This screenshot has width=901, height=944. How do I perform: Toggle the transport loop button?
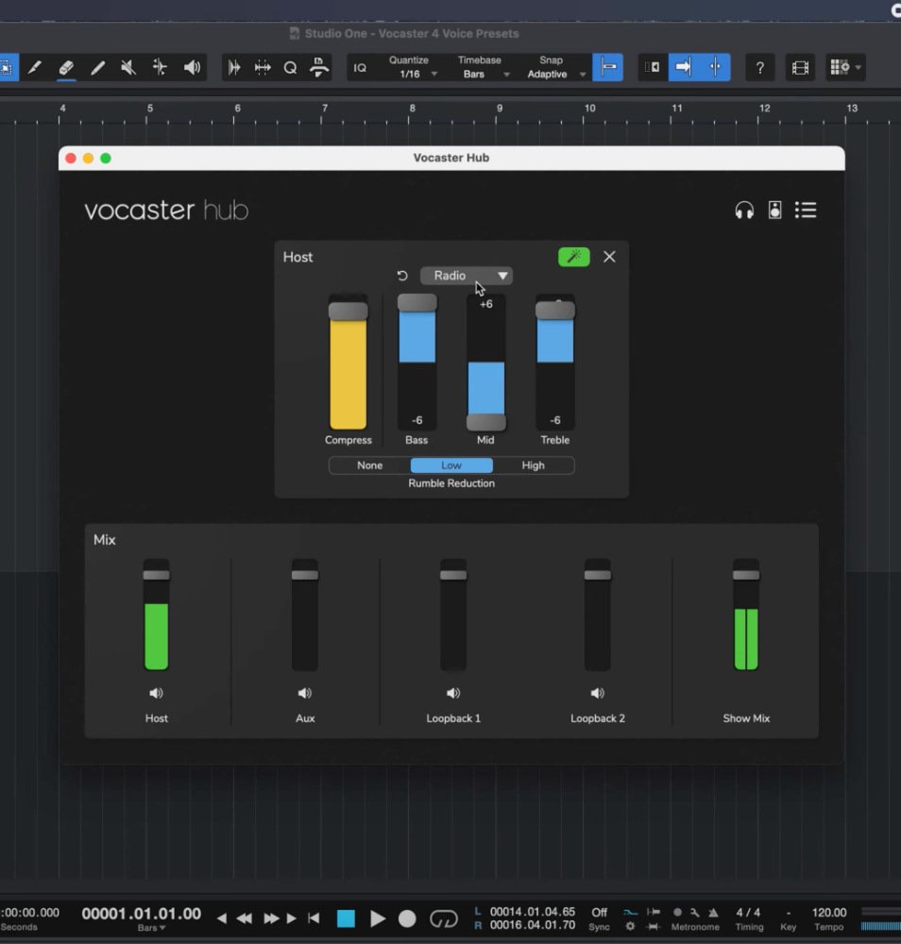pos(444,919)
